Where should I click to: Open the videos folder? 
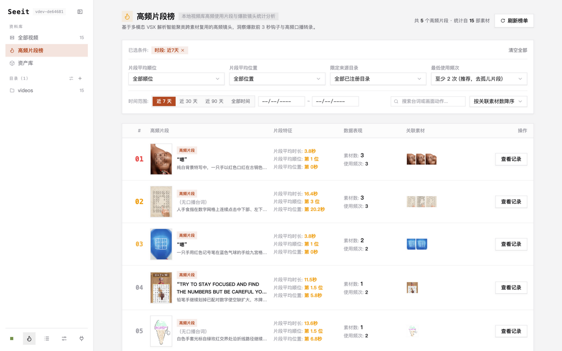click(46, 90)
